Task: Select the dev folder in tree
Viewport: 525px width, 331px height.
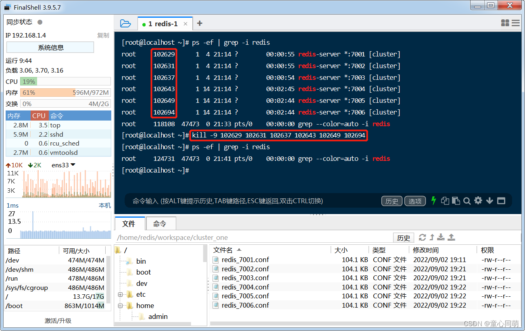Action: pyautogui.click(x=142, y=283)
